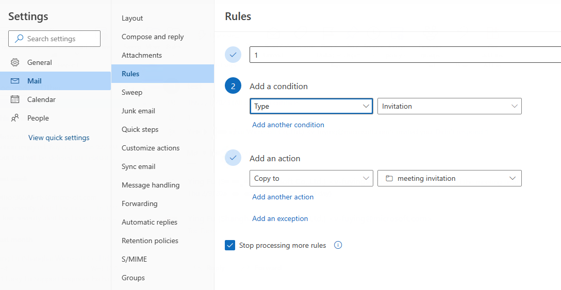Viewport: 561px width, 290px height.
Task: Click the People icon in sidebar
Action: pos(15,118)
